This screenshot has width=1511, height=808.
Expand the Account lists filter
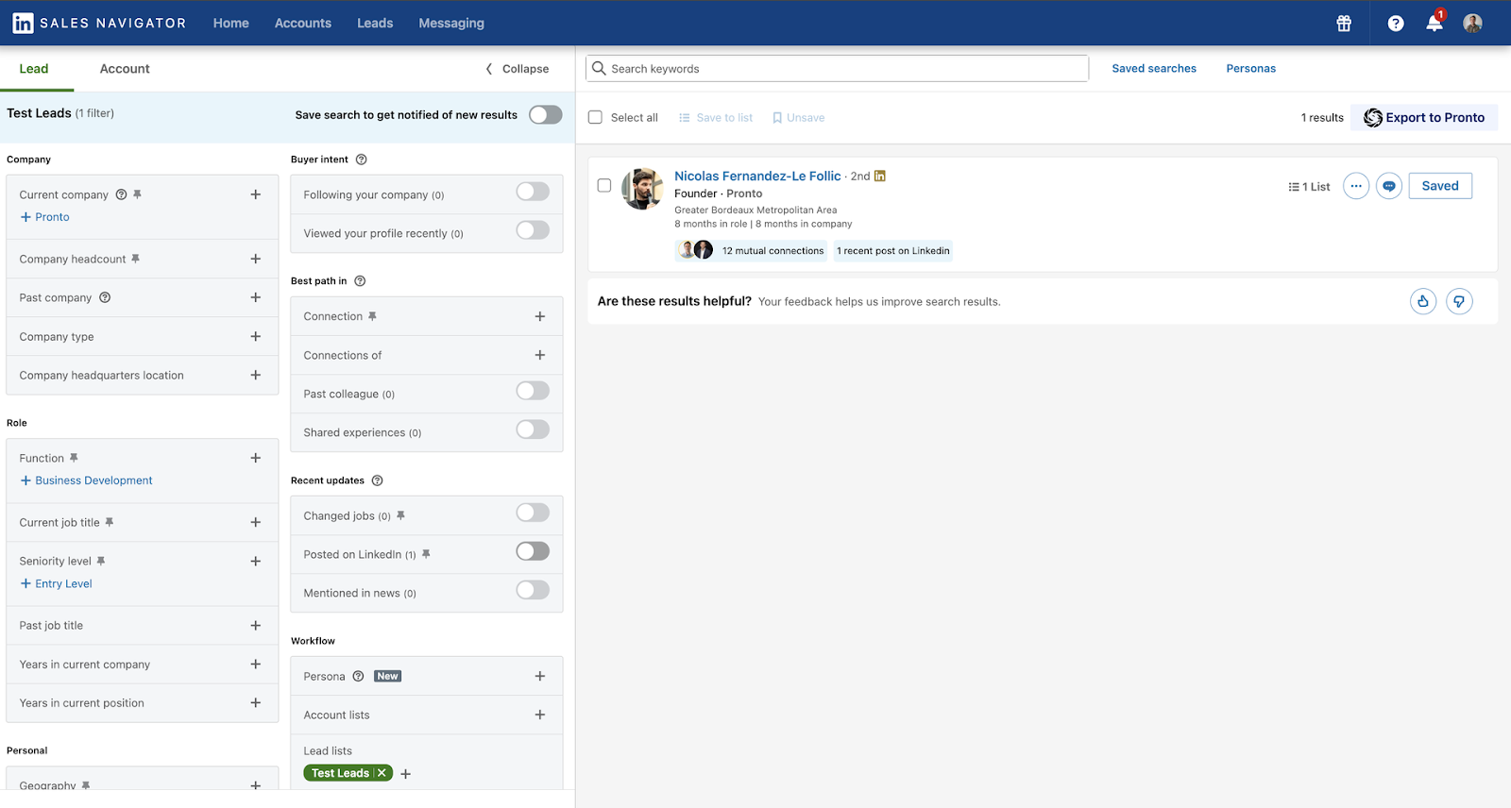click(x=540, y=715)
